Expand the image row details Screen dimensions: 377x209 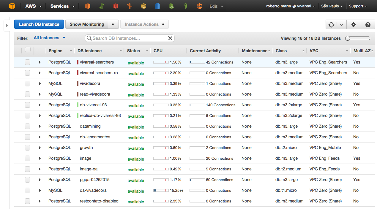40,158
